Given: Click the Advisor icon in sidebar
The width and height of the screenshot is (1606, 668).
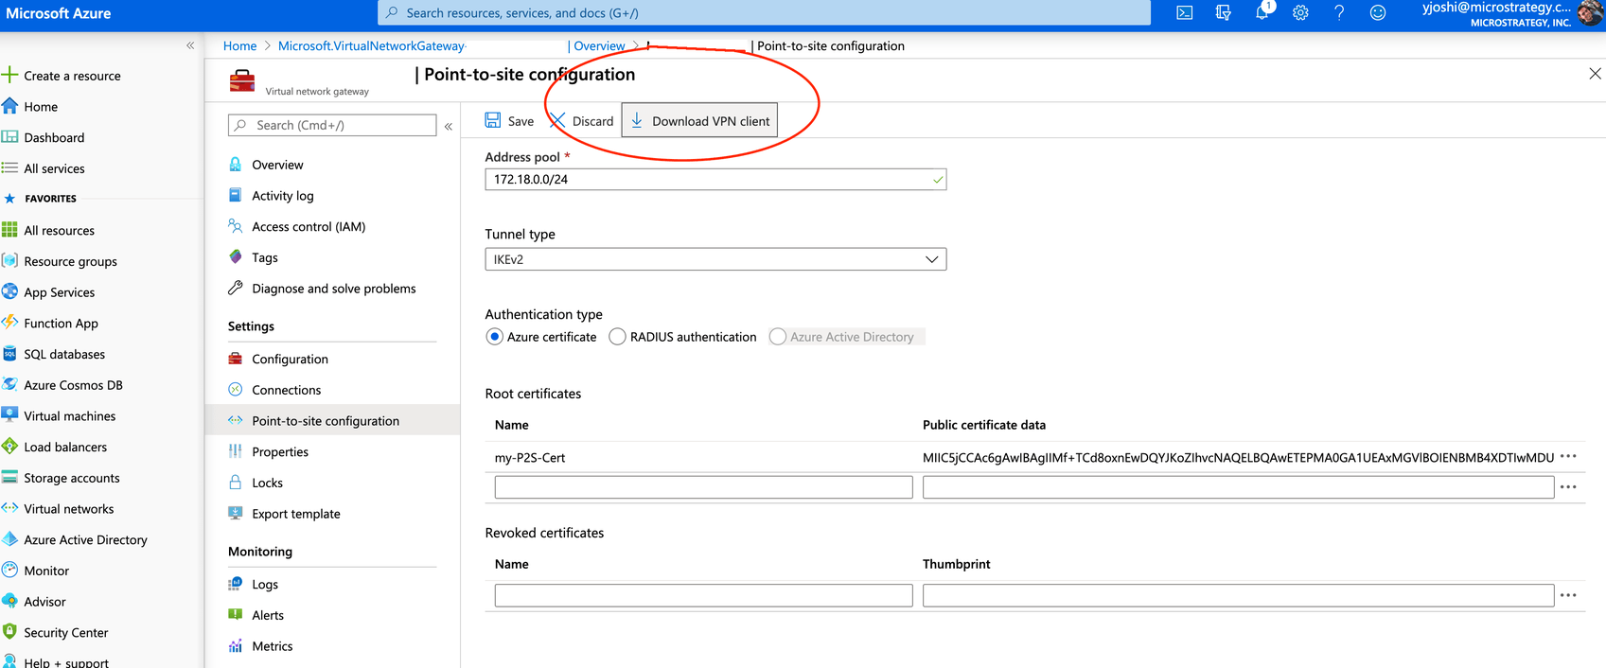Looking at the screenshot, I should coord(10,601).
